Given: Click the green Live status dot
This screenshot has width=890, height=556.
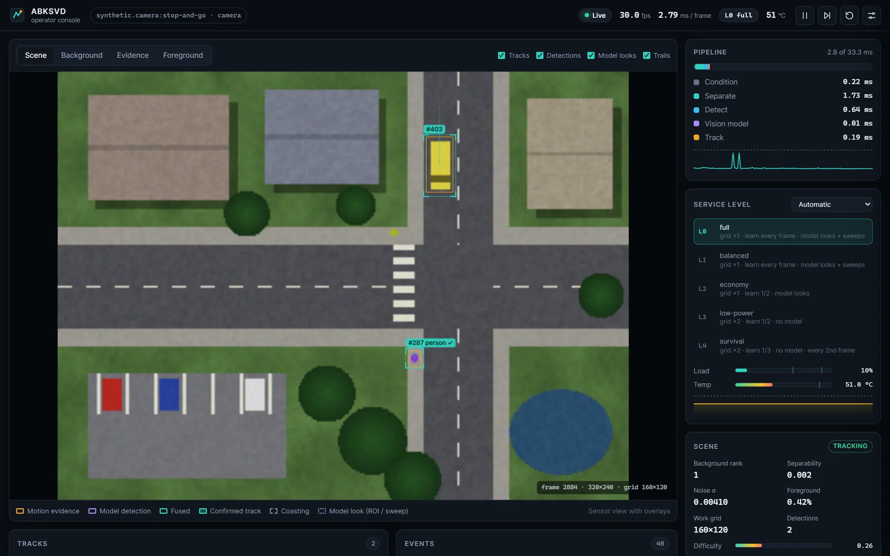Looking at the screenshot, I should click(587, 15).
